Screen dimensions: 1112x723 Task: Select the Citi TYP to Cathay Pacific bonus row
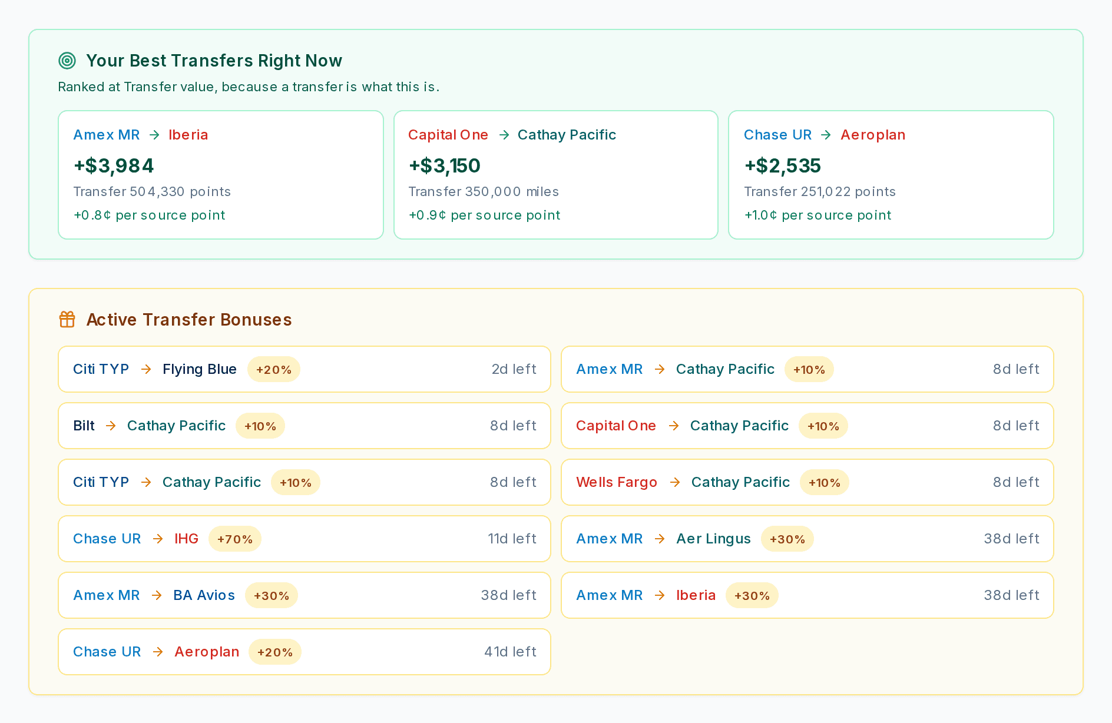click(x=305, y=482)
